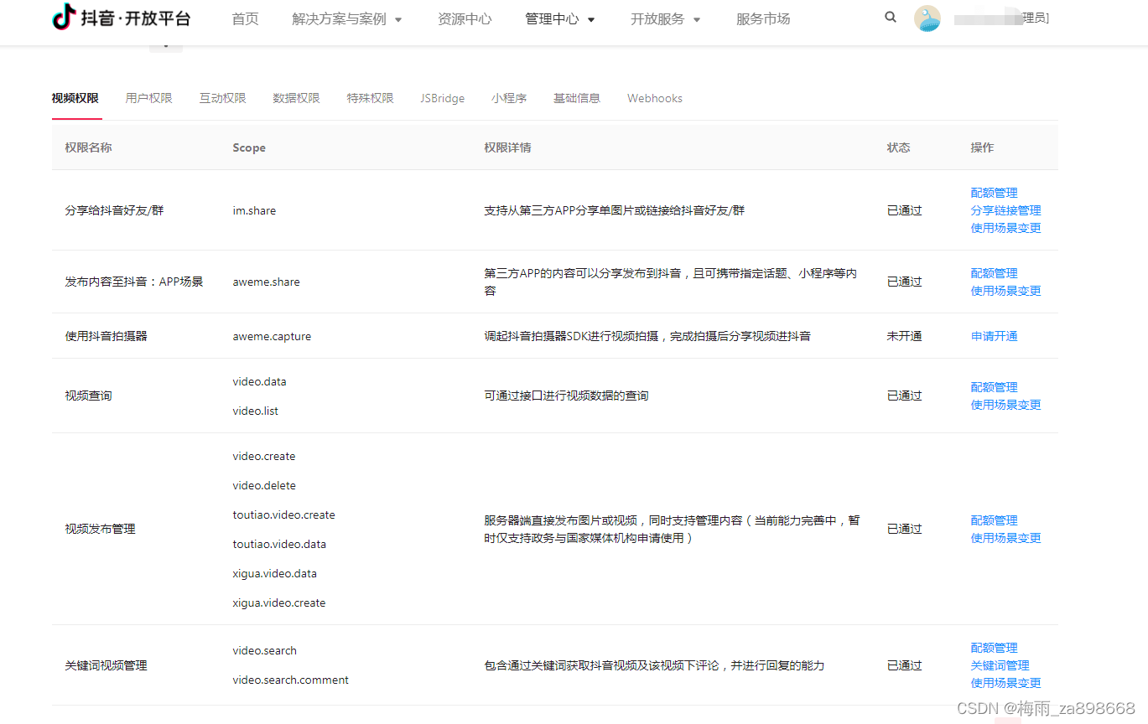Click the aweme.capture scope text
Screen dimensions: 1148x724
tap(272, 336)
